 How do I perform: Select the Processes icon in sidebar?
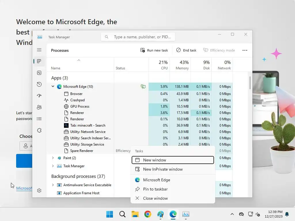pyautogui.click(x=39, y=61)
